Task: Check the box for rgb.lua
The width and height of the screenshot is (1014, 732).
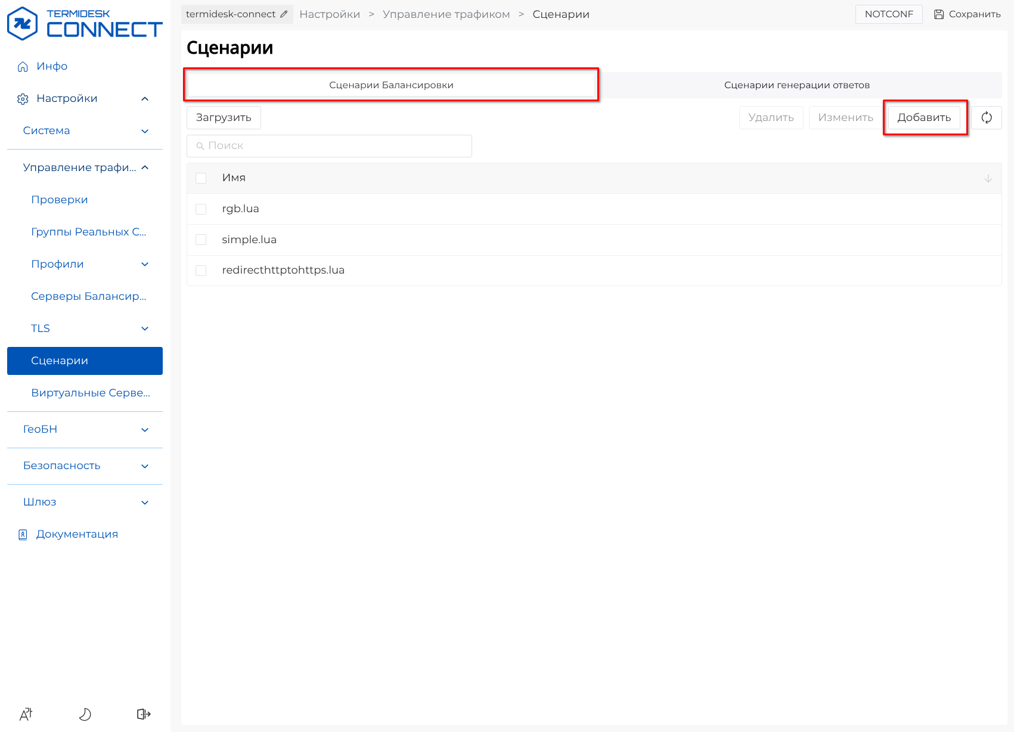Action: tap(201, 209)
